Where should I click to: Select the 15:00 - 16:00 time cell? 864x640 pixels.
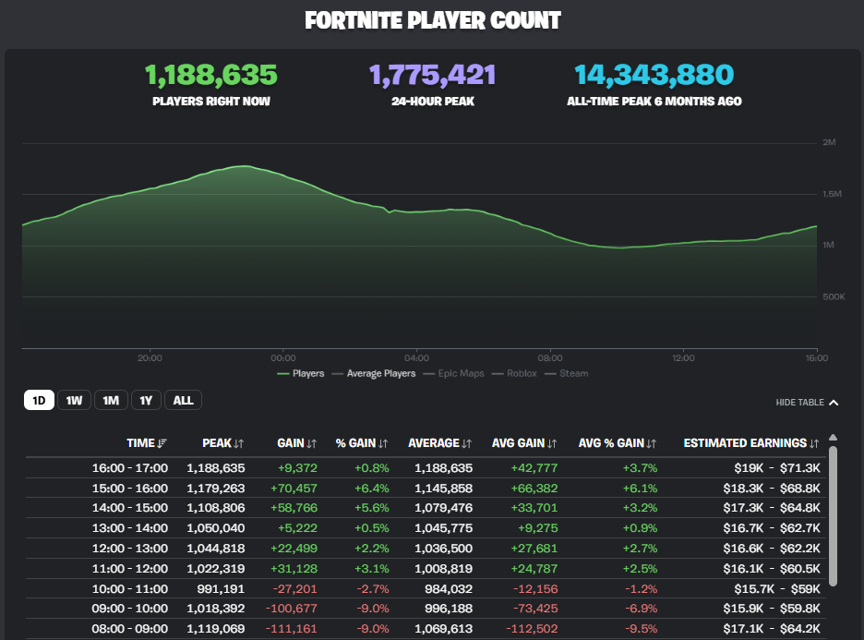130,489
